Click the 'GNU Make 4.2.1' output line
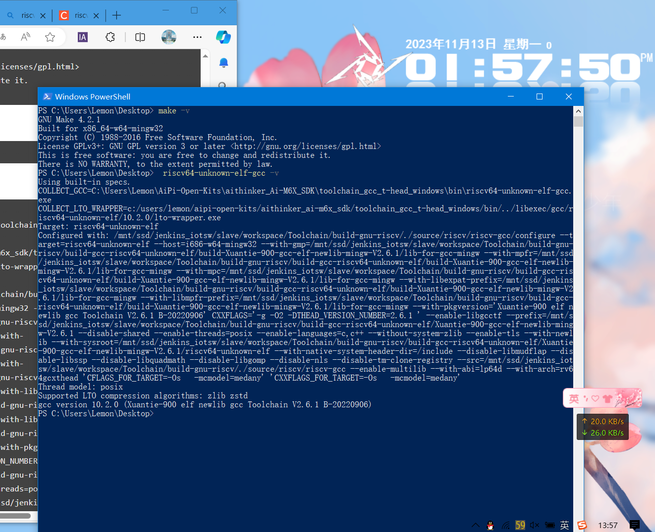This screenshot has width=655, height=532. (69, 120)
